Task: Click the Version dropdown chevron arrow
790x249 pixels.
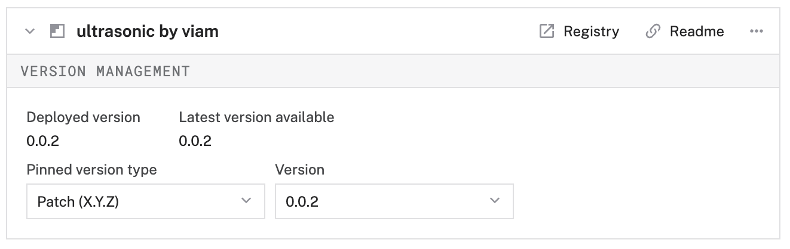Action: click(x=495, y=201)
